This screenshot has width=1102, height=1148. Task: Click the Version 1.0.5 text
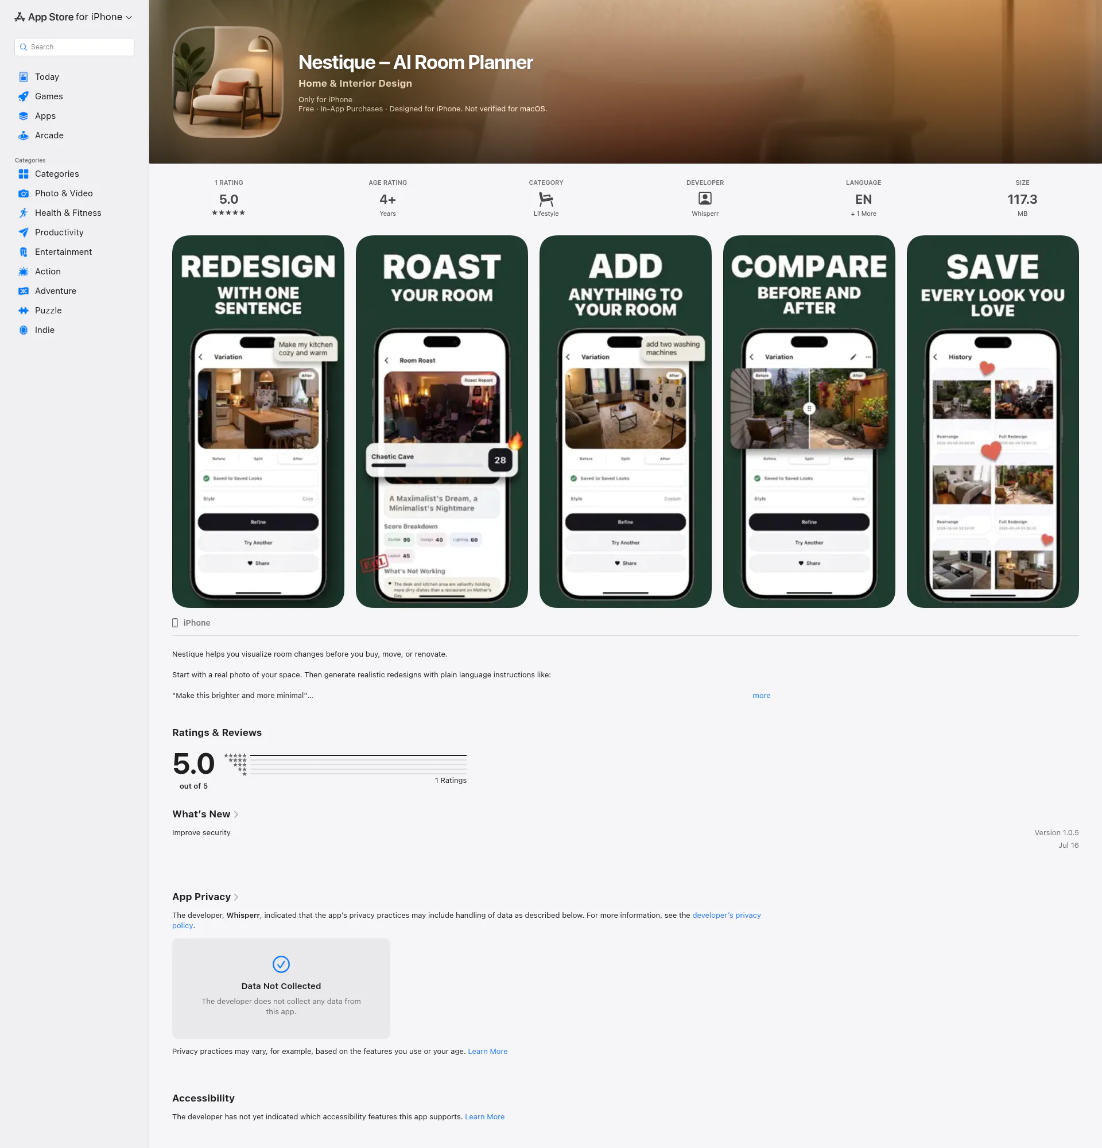click(x=1056, y=832)
